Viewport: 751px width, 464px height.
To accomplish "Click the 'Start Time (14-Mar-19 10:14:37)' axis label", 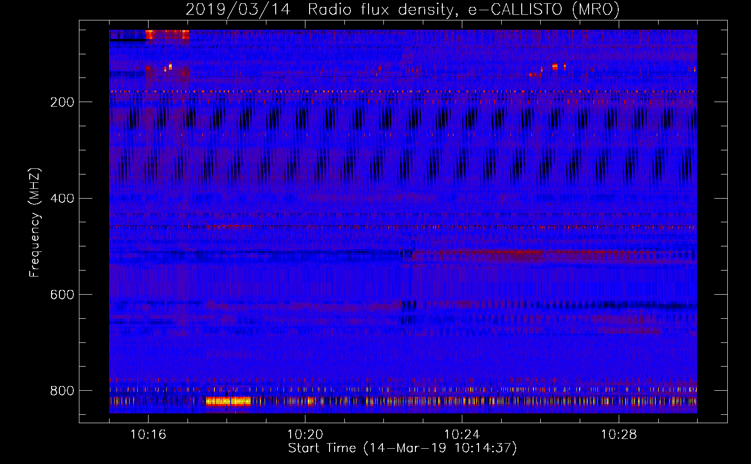I will tap(402, 448).
